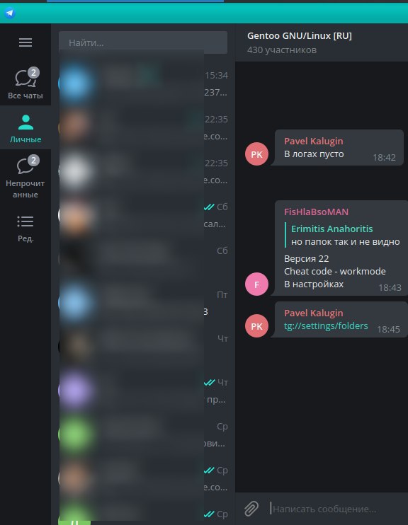Focus the Найти search field
This screenshot has height=525, width=408.
[143, 42]
